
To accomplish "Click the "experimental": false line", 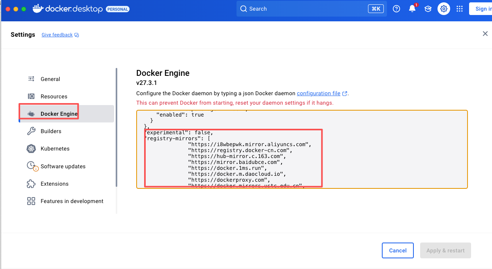I will pyautogui.click(x=180, y=133).
